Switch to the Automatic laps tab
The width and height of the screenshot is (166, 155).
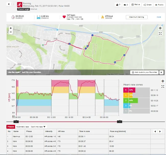coord(22,127)
